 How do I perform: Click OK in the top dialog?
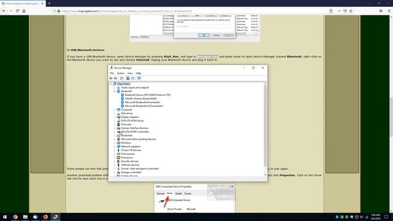point(204,36)
